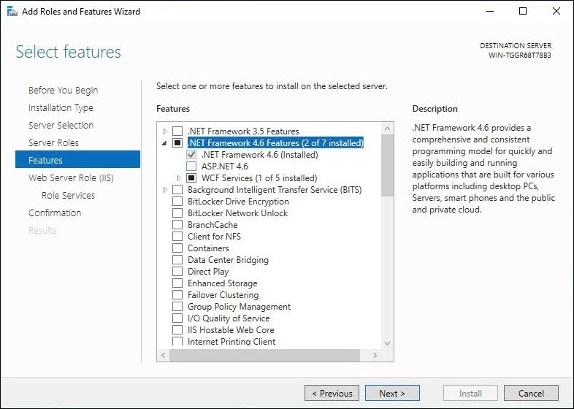Screen dimensions: 574x409
Task: Select the Group Policy Management checkbox
Action: 177,307
